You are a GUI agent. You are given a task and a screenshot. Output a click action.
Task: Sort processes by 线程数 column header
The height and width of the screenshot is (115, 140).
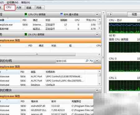[64, 20]
